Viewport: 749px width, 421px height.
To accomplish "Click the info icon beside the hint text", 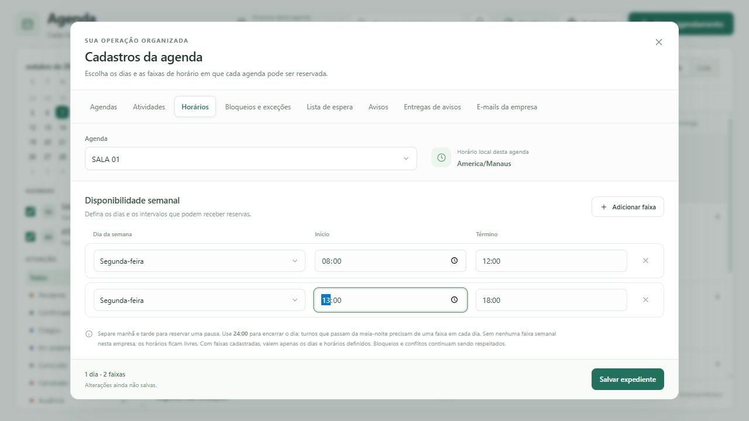I will [x=89, y=334].
